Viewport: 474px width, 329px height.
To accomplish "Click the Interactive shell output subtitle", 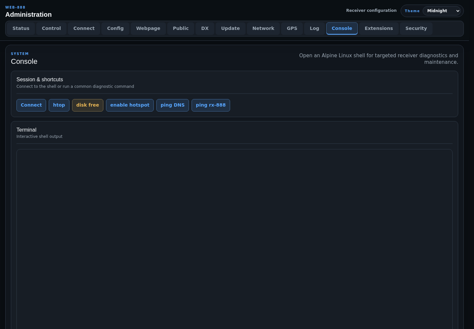I will point(39,137).
